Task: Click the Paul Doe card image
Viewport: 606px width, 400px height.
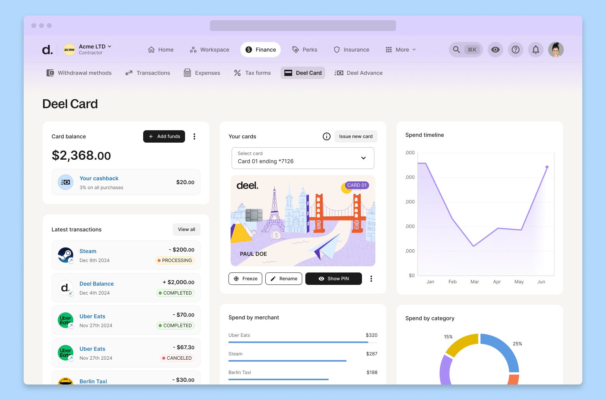Action: (303, 221)
